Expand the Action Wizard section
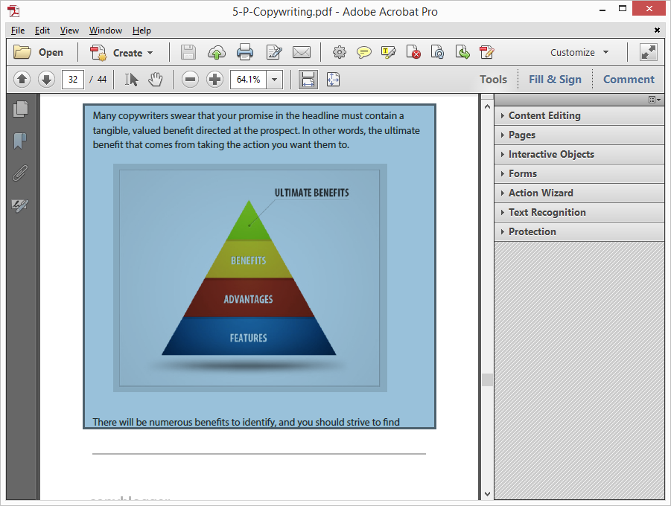Viewport: 671px width, 506px height. 579,193
